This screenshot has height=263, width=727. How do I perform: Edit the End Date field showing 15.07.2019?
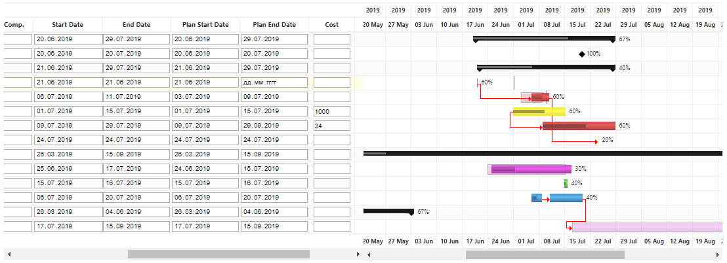tap(136, 111)
